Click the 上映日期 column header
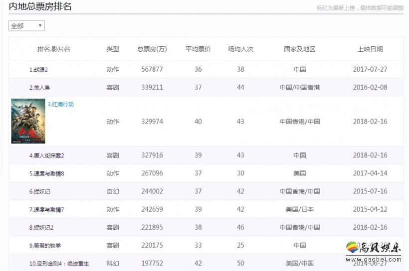The width and height of the screenshot is (409, 271). pos(370,49)
